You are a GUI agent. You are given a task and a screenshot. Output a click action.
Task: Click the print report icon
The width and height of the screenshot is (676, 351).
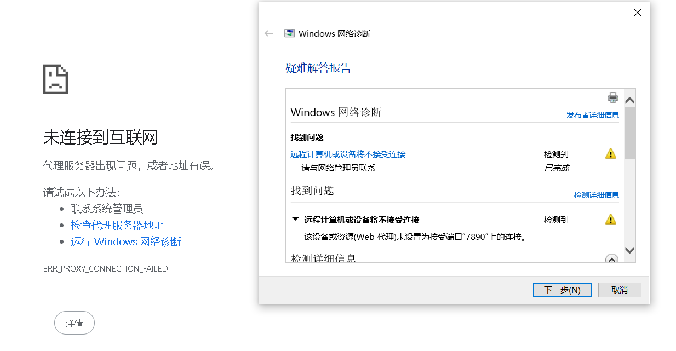click(612, 97)
